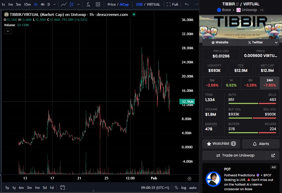Viewport: 282px width, 193px height.
Task: Open the chart type dropdown arrow
Action: [78, 4]
